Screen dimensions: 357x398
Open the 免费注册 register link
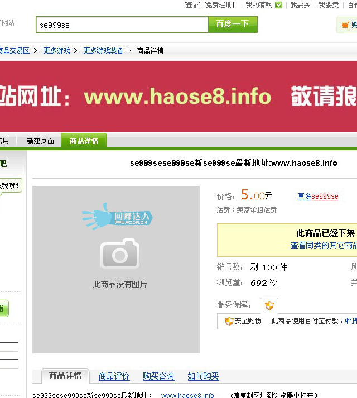(x=219, y=5)
